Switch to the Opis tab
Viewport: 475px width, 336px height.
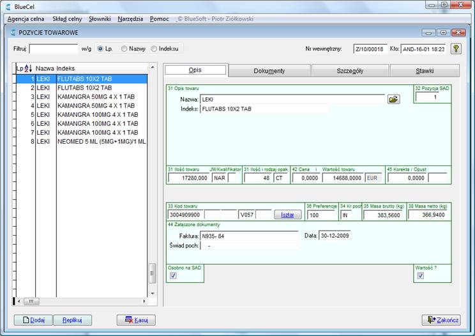coord(195,70)
